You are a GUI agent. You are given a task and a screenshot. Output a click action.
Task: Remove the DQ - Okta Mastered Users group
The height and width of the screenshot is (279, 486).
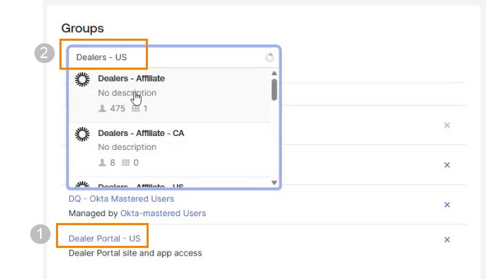point(447,205)
